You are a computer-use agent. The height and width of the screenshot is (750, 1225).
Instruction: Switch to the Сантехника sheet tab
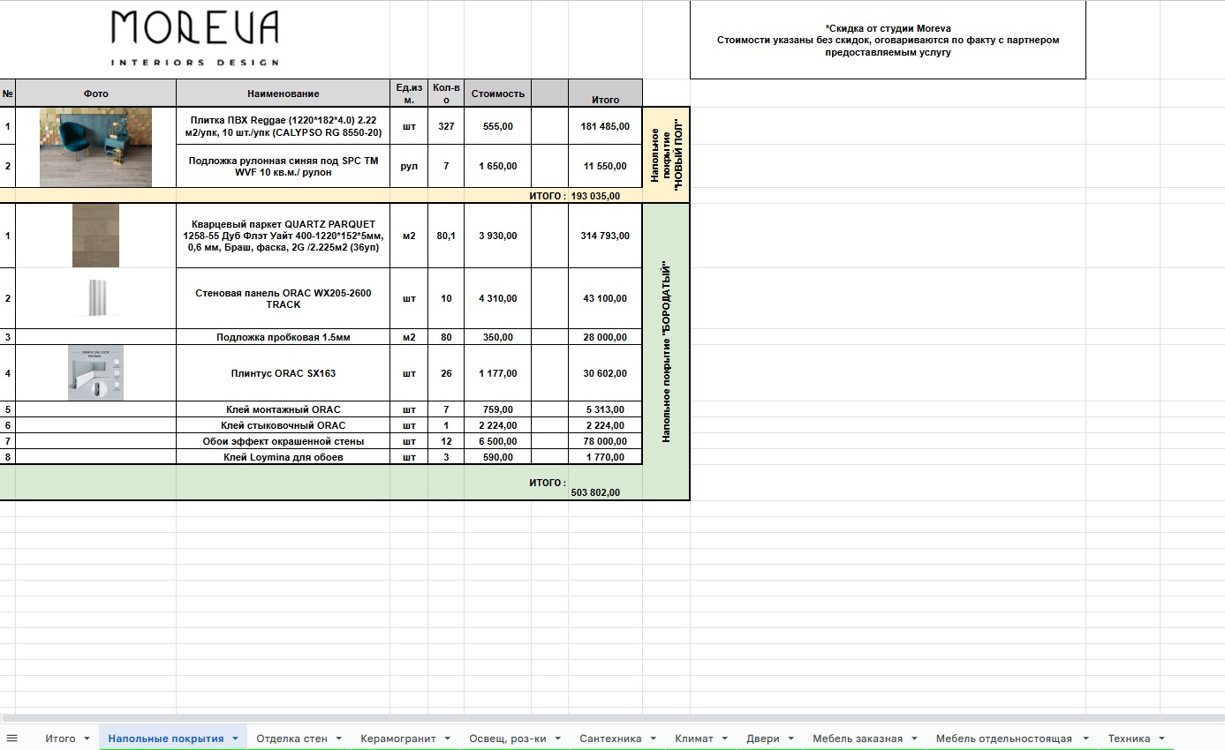[x=610, y=739]
